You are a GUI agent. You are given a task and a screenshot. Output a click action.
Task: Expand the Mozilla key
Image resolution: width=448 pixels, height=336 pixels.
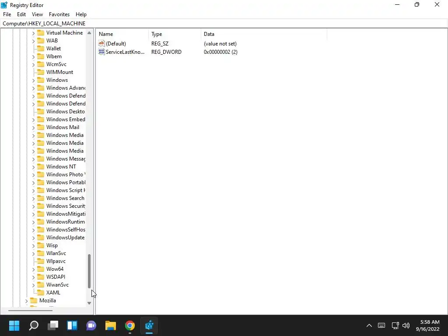coord(27,301)
